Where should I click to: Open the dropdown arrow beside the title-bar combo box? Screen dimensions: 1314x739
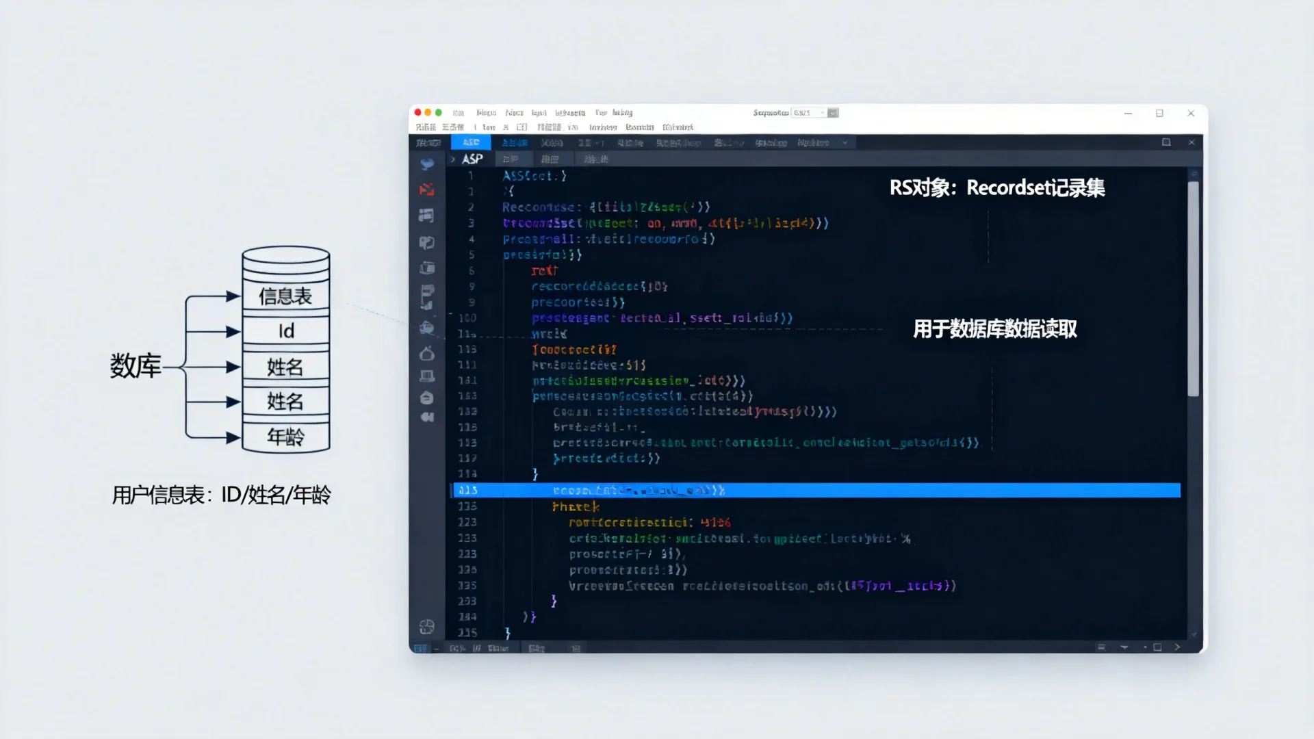pyautogui.click(x=833, y=113)
